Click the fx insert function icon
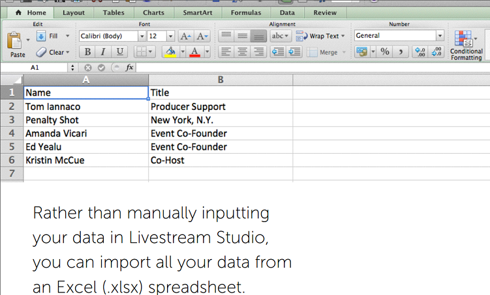 click(129, 67)
